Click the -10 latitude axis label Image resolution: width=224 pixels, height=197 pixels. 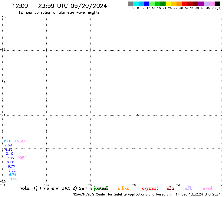coord(3,17)
